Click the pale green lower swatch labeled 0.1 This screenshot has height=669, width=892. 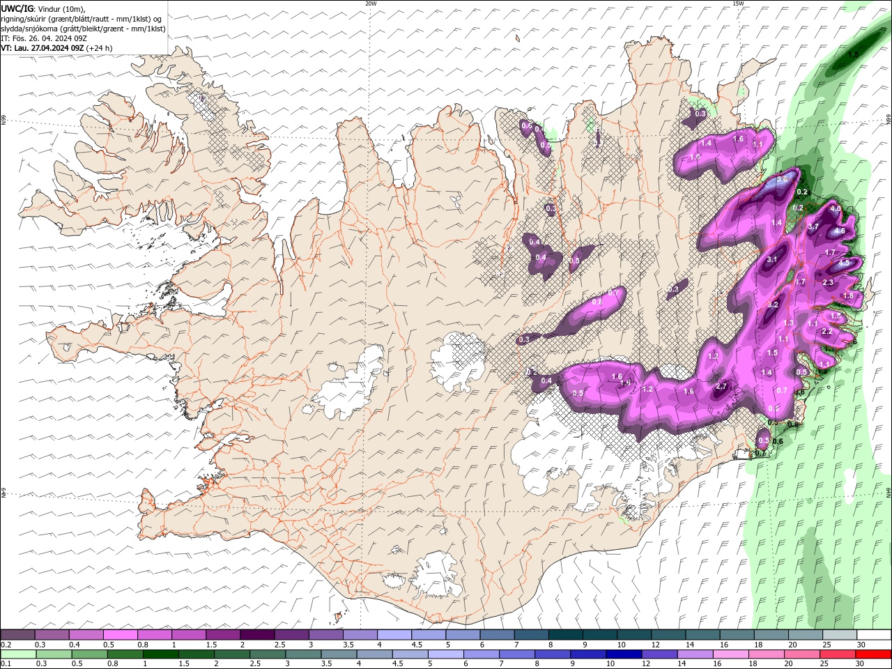coord(17,654)
